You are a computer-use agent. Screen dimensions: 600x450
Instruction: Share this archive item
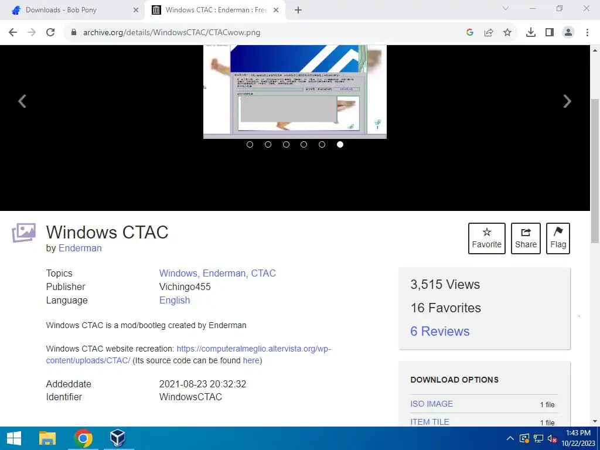(526, 238)
